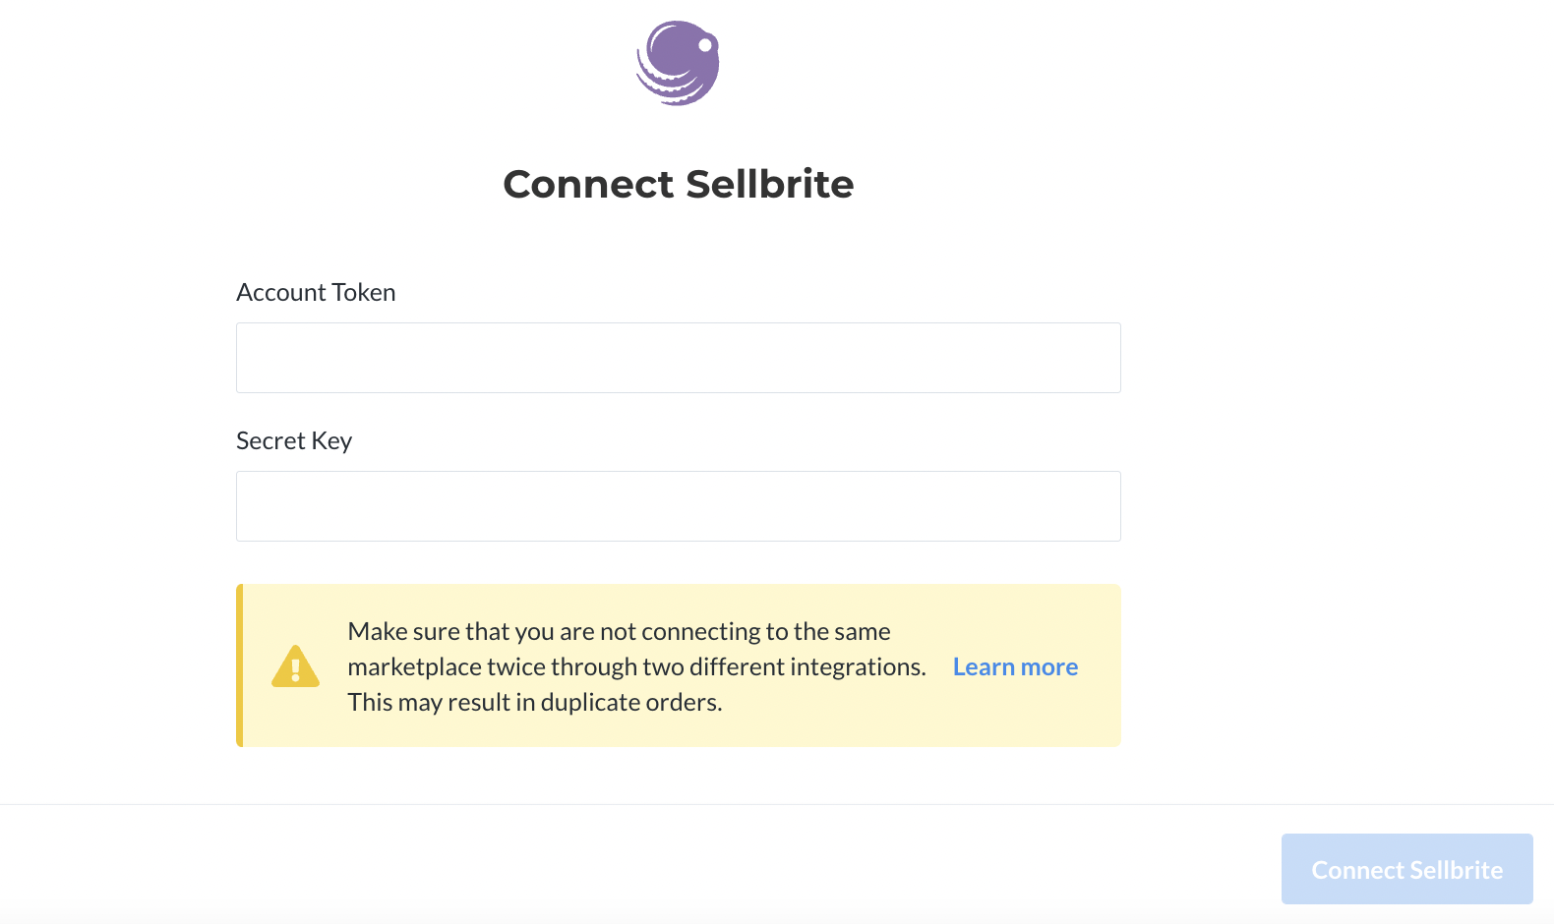
Task: Click the Secret Key label
Action: tap(294, 440)
